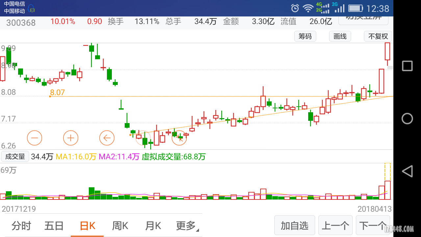
Task: Tap the turnover rate 13.11% value
Action: point(147,22)
